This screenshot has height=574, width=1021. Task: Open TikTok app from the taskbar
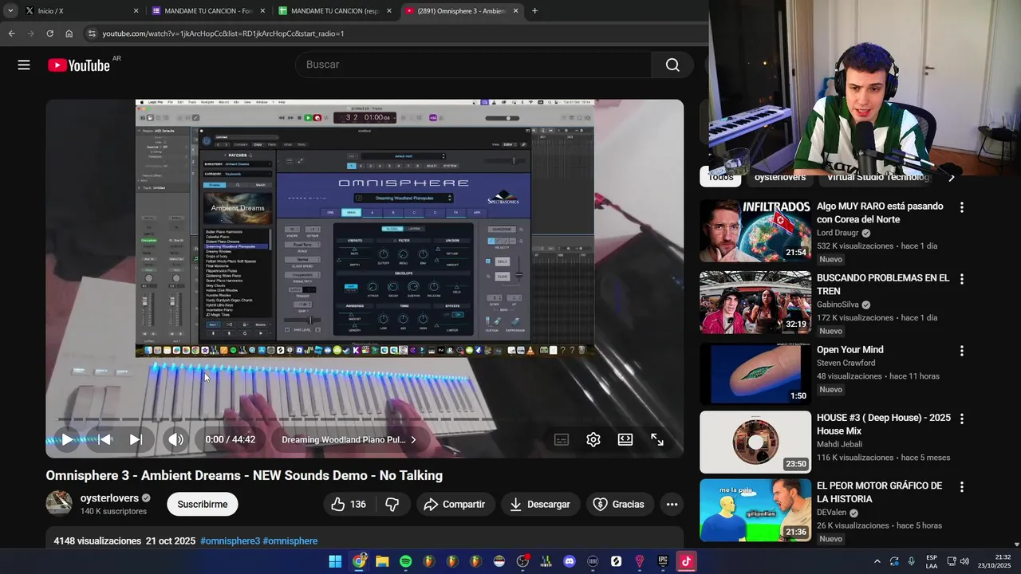point(686,561)
